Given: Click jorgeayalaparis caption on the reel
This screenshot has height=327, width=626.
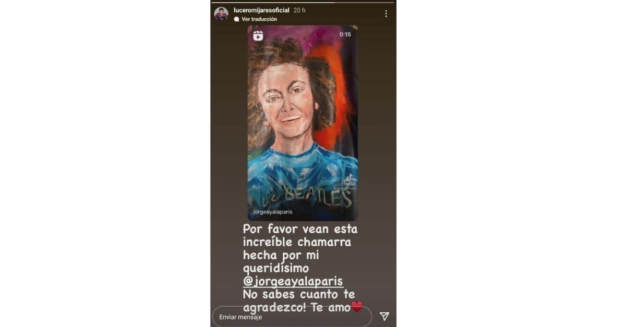Looking at the screenshot, I should click(x=273, y=212).
